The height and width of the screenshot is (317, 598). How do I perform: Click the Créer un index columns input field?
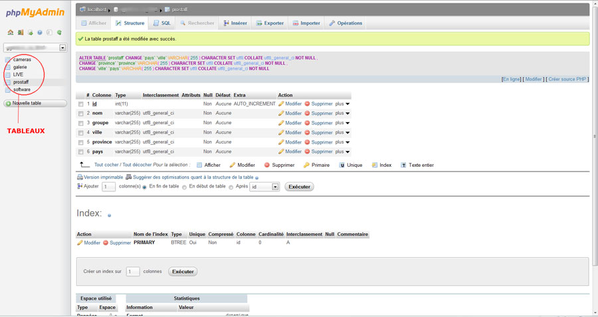[133, 272]
